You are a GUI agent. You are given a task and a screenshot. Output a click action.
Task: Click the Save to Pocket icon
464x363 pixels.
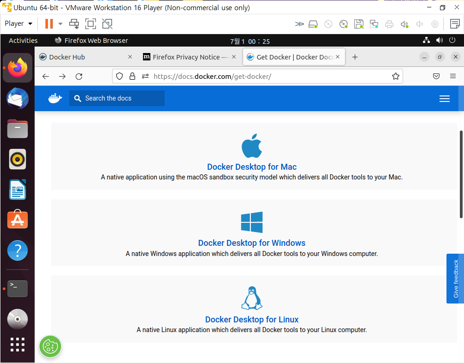click(x=436, y=76)
